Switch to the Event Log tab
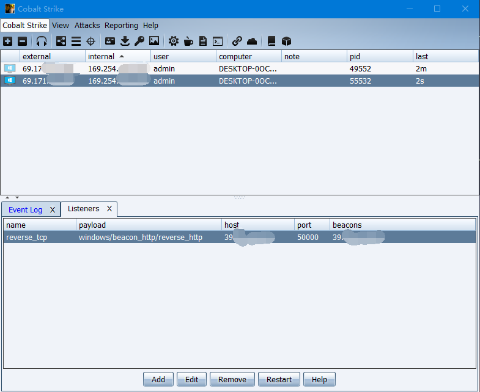Image resolution: width=480 pixels, height=392 pixels. [x=26, y=210]
